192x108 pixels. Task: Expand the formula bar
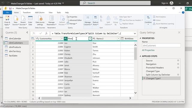(135, 33)
